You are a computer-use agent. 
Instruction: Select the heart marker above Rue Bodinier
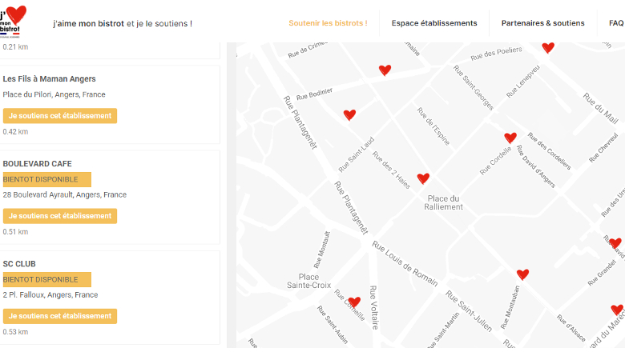pos(385,70)
